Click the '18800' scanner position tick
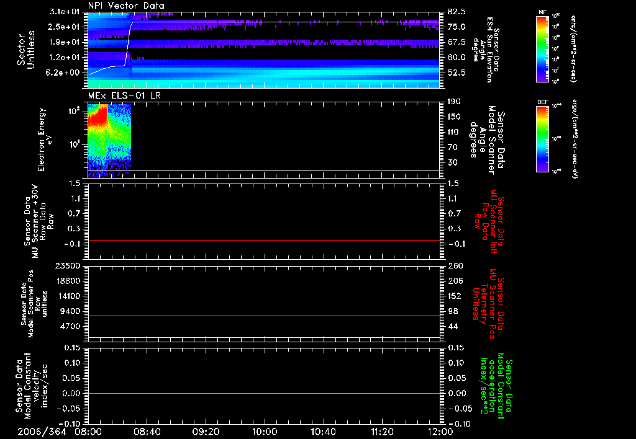Screen dimensions: 636x439 click(68, 281)
